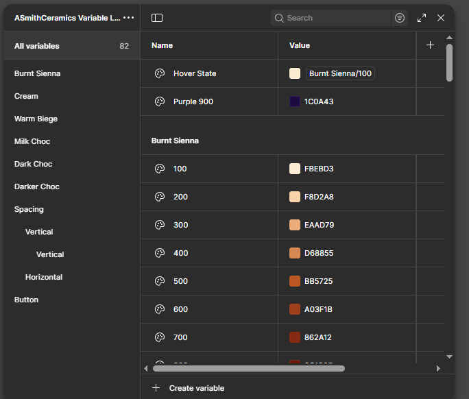Screen dimensions: 469x399
Task: Open the filter options icon
Action: 400,18
